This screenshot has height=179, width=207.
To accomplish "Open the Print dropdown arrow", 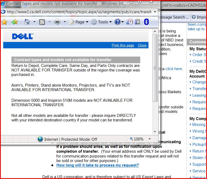I will (x=65, y=22).
